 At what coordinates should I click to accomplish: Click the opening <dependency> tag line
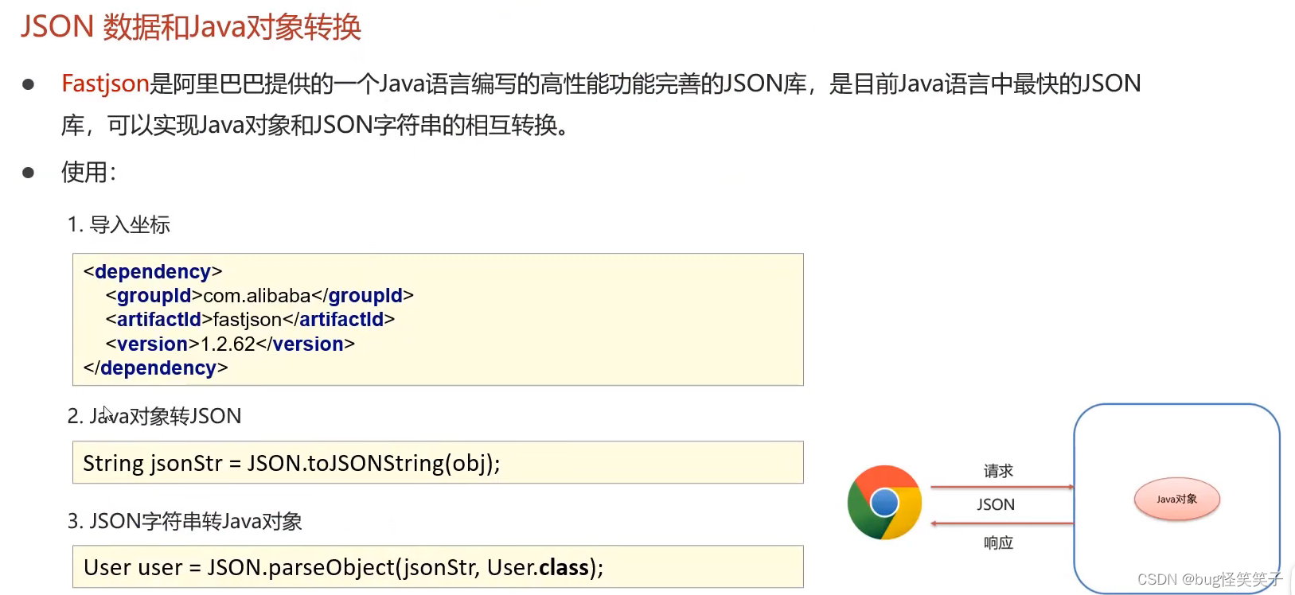tap(153, 272)
